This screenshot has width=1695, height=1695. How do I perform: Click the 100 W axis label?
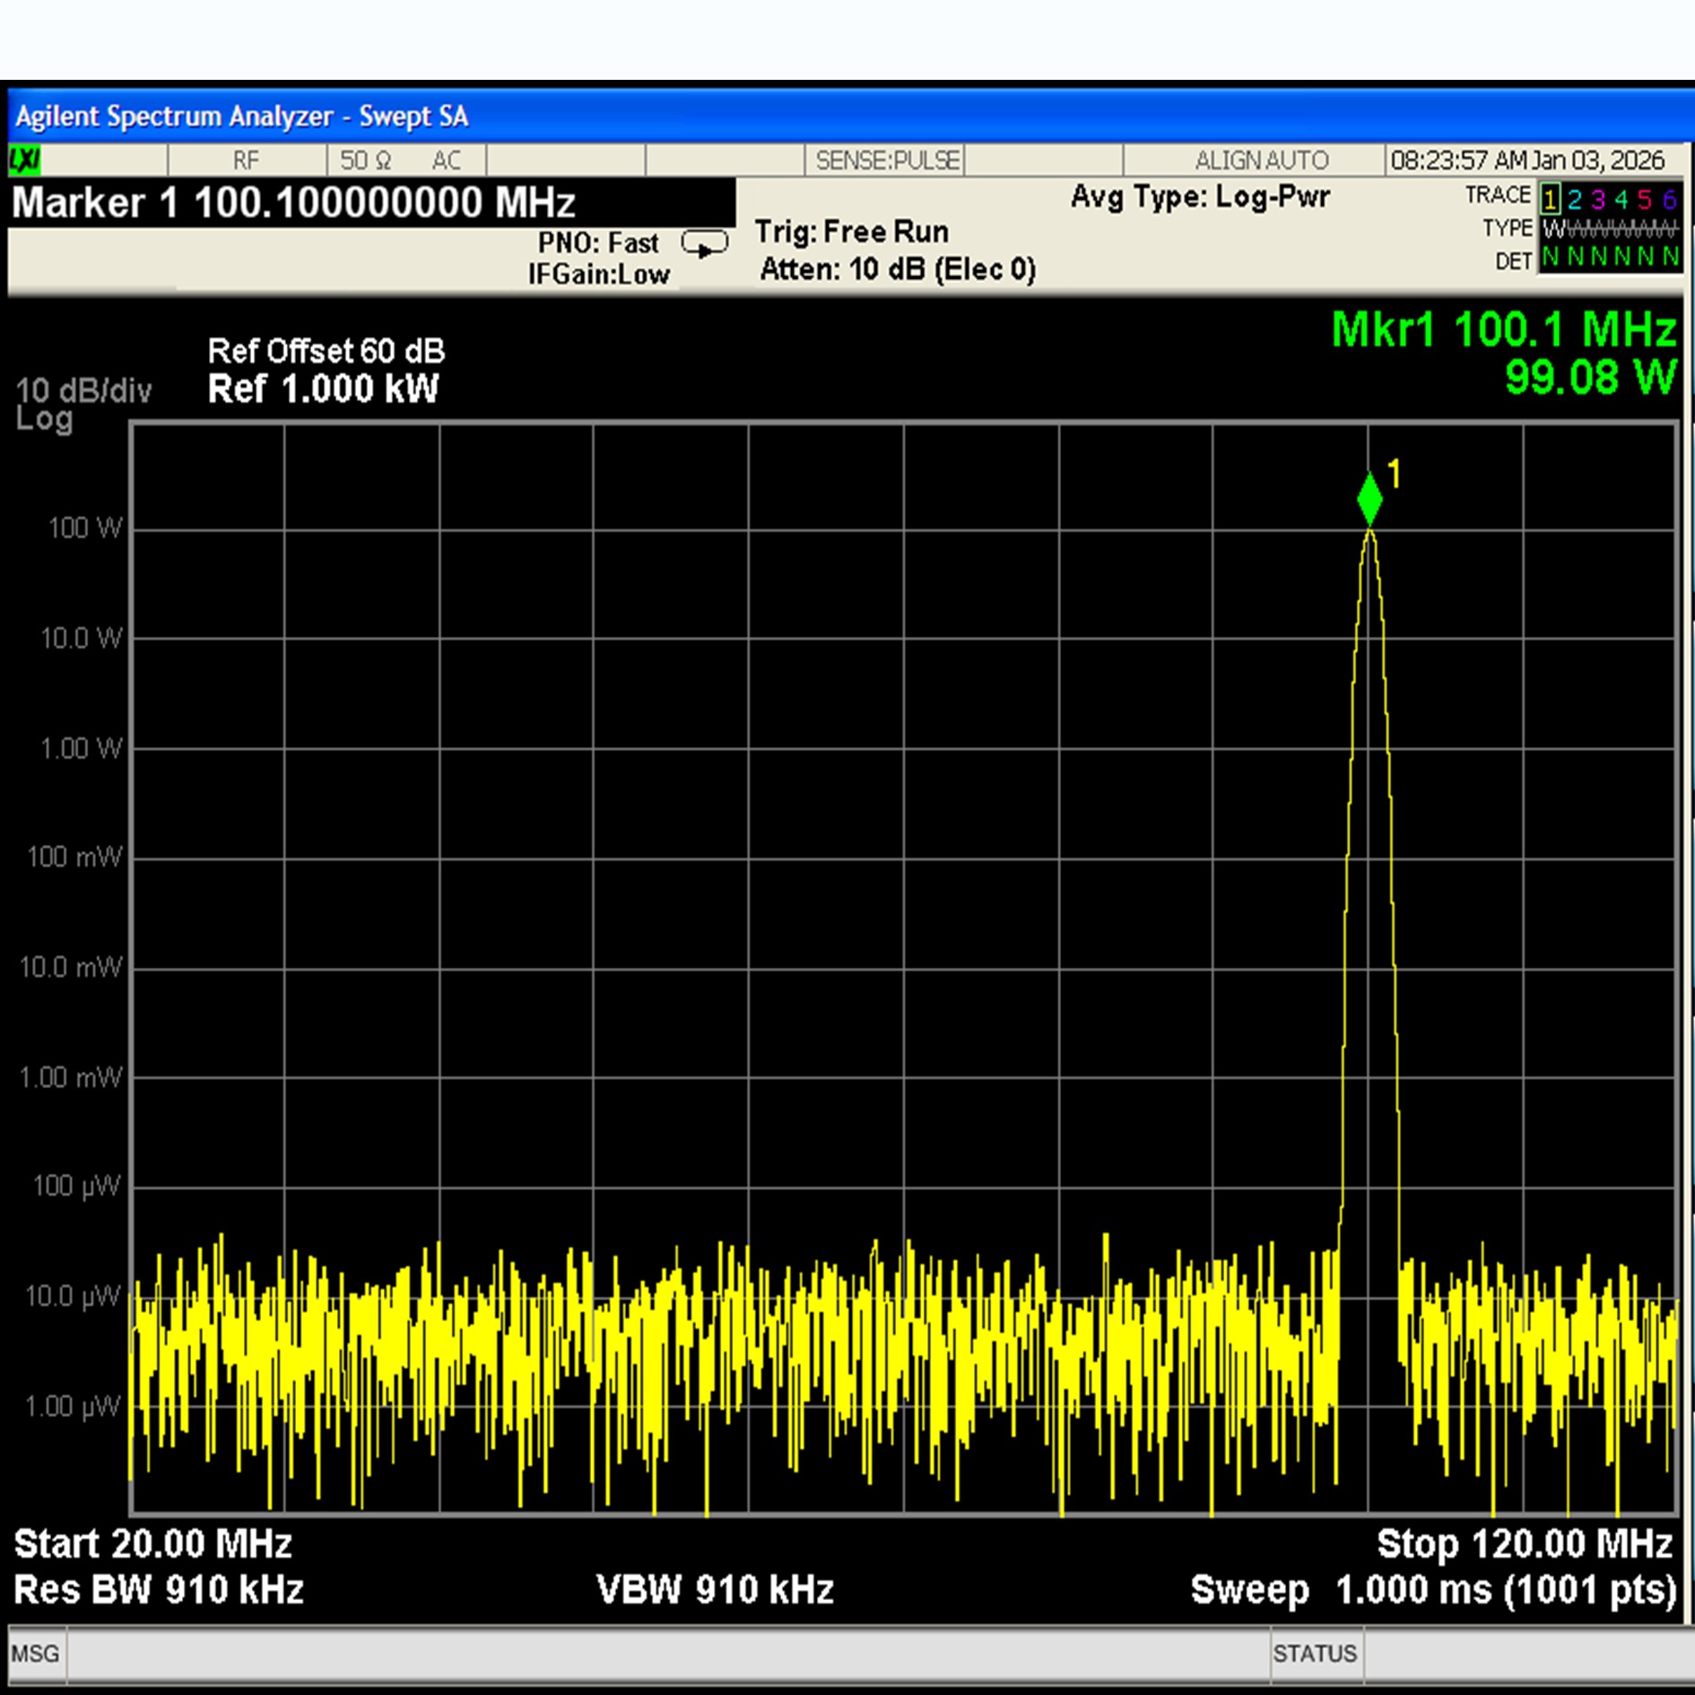(84, 527)
